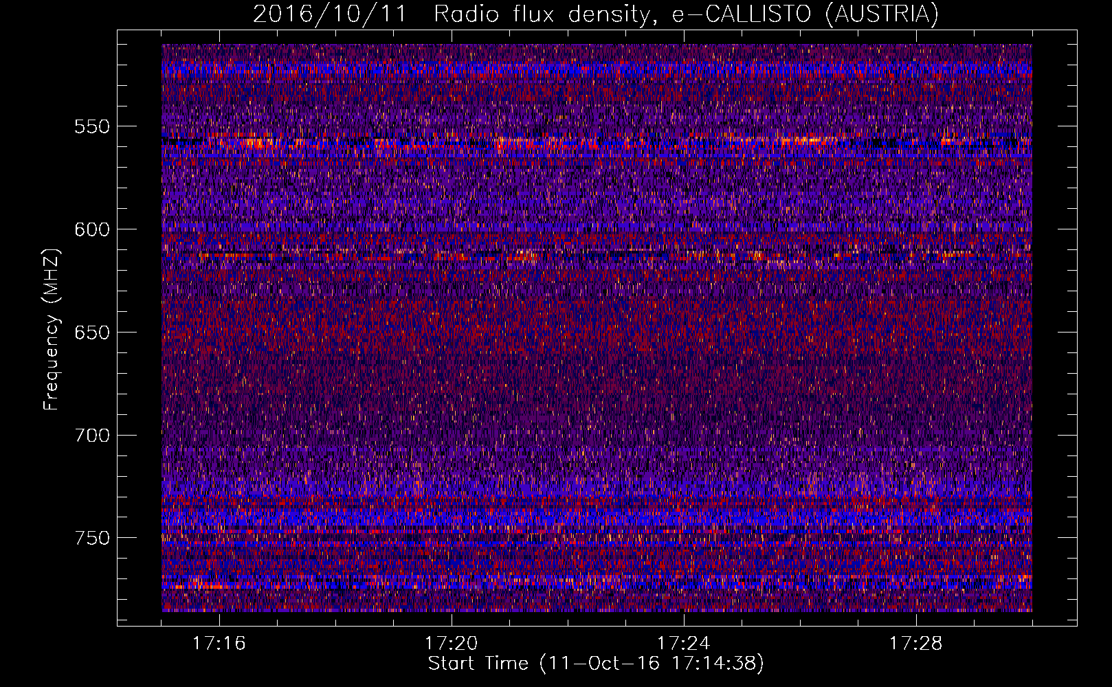
Task: Click the 750 frequency tick label
Action: (x=92, y=538)
